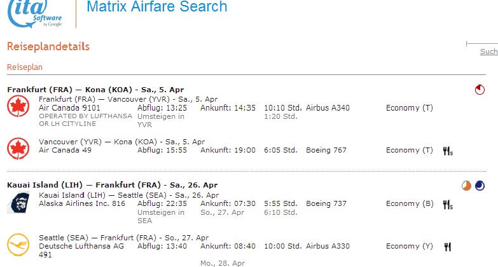
Task: Click the orange pie-chart icon on return trip
Action: [x=467, y=186]
